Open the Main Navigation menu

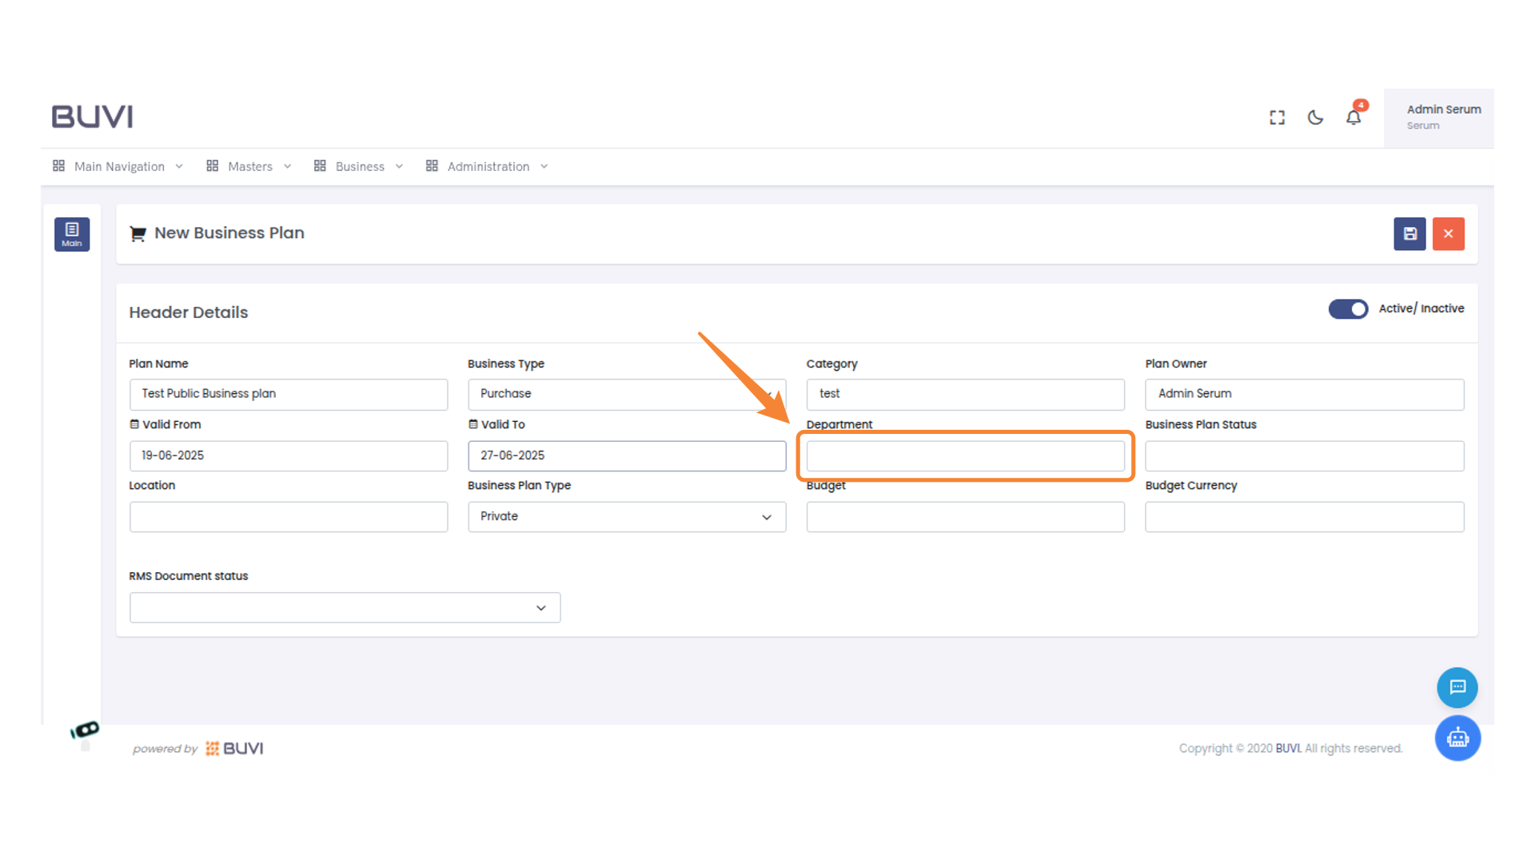[x=118, y=166]
